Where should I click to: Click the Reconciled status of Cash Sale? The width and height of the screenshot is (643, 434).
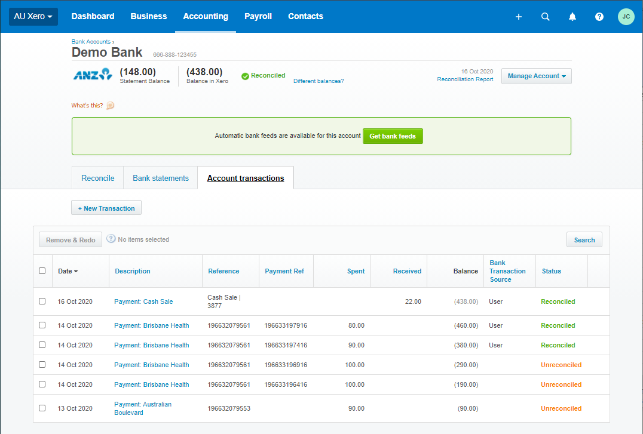point(558,301)
